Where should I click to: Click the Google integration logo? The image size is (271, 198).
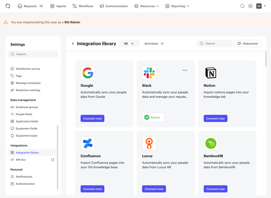pyautogui.click(x=88, y=73)
